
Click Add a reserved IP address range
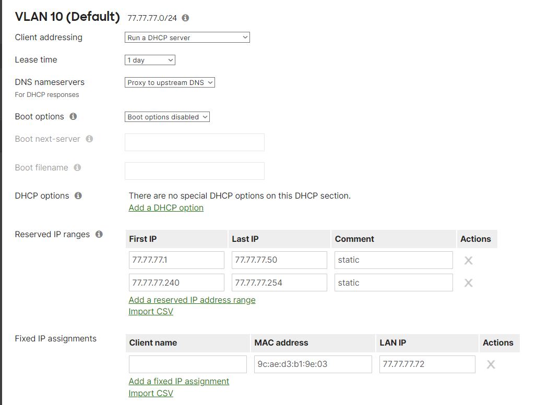pyautogui.click(x=192, y=300)
